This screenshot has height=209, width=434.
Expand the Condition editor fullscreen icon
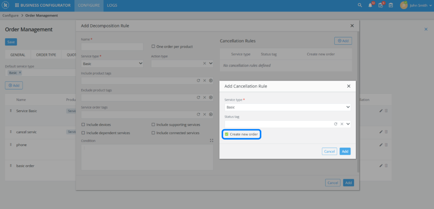[x=211, y=140]
